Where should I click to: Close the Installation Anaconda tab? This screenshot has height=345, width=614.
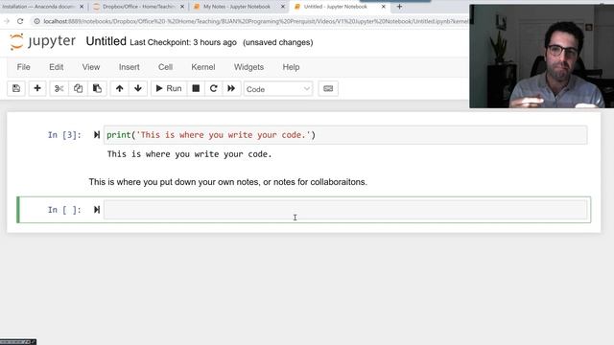click(82, 7)
